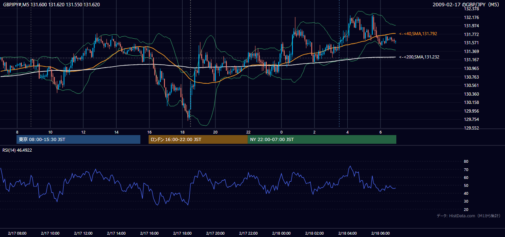Image resolution: width=505 pixels, height=237 pixels.
Task: Click price axis value 131.571
Action: [x=471, y=43]
